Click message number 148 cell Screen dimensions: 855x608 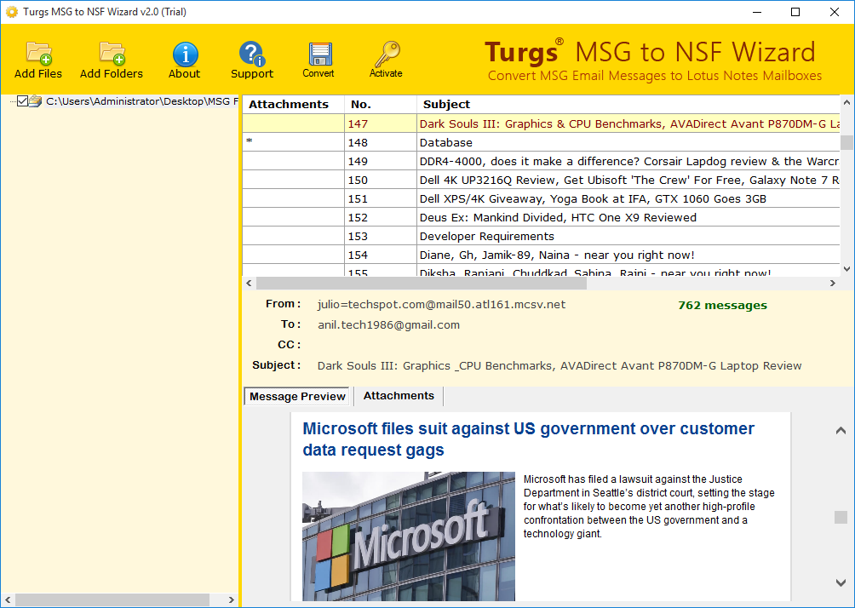381,142
